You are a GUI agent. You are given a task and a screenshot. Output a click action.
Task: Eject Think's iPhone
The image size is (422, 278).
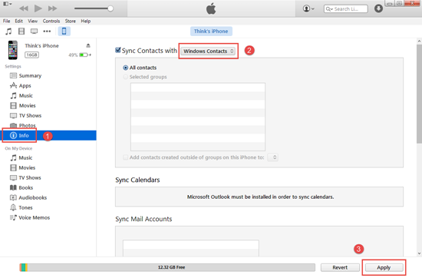coord(88,45)
